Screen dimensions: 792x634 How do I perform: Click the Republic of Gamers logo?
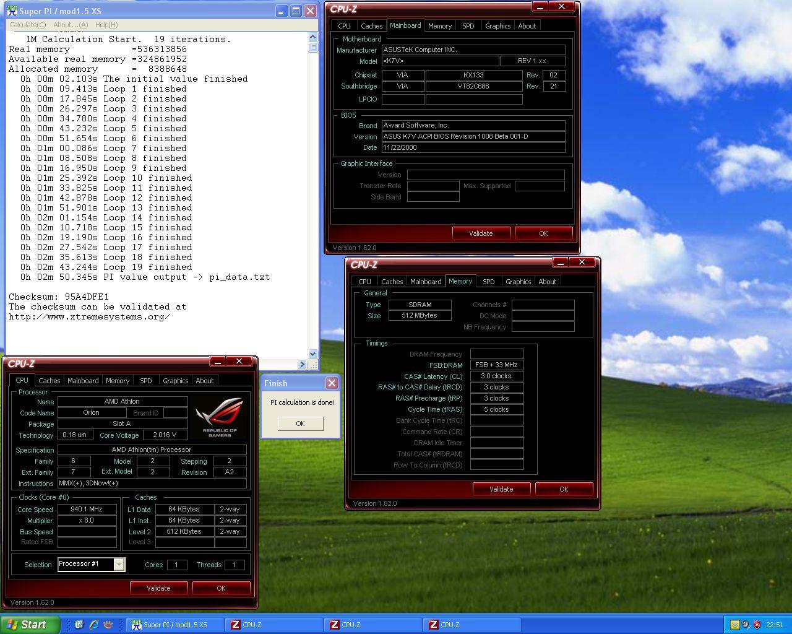click(219, 417)
